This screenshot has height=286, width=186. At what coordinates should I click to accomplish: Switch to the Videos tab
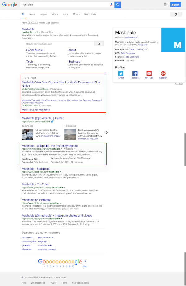coord(55,14)
